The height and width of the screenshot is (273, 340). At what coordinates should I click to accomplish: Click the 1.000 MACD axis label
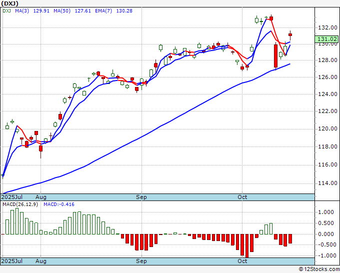326,212
